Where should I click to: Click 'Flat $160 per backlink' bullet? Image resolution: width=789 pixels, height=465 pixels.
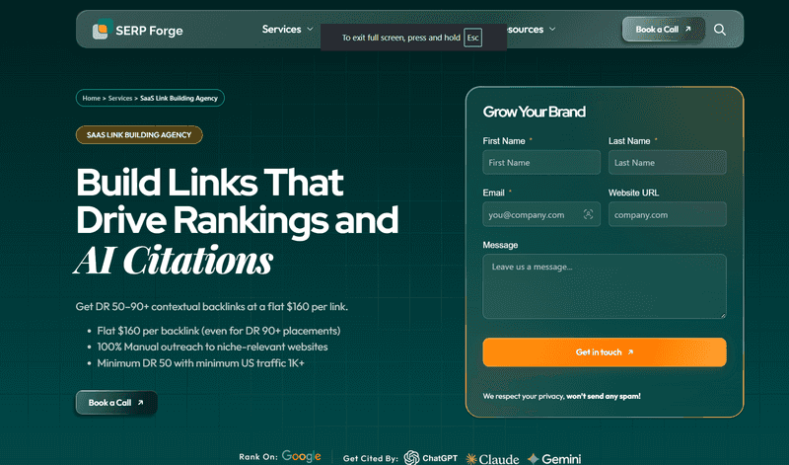pyautogui.click(x=218, y=331)
